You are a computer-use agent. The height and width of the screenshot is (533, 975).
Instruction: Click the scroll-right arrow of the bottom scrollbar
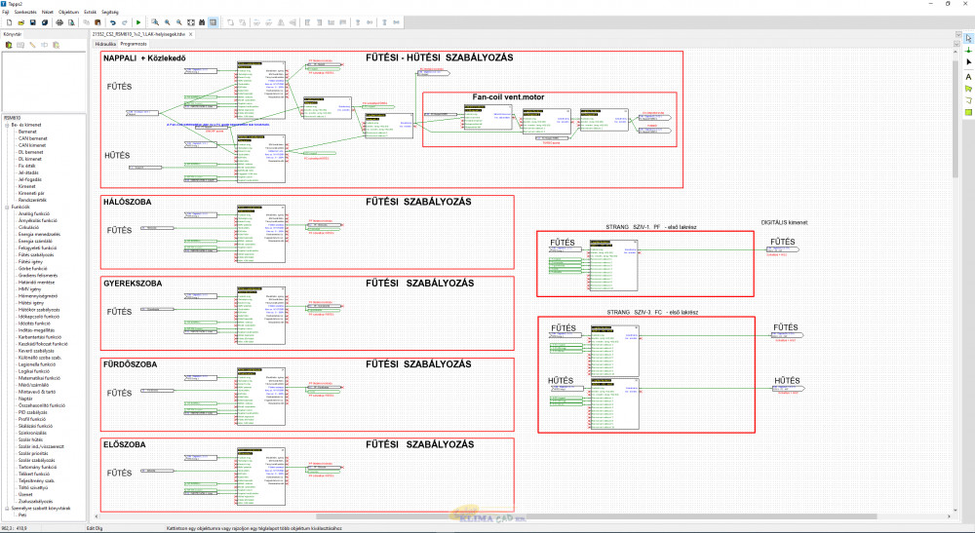(x=949, y=516)
